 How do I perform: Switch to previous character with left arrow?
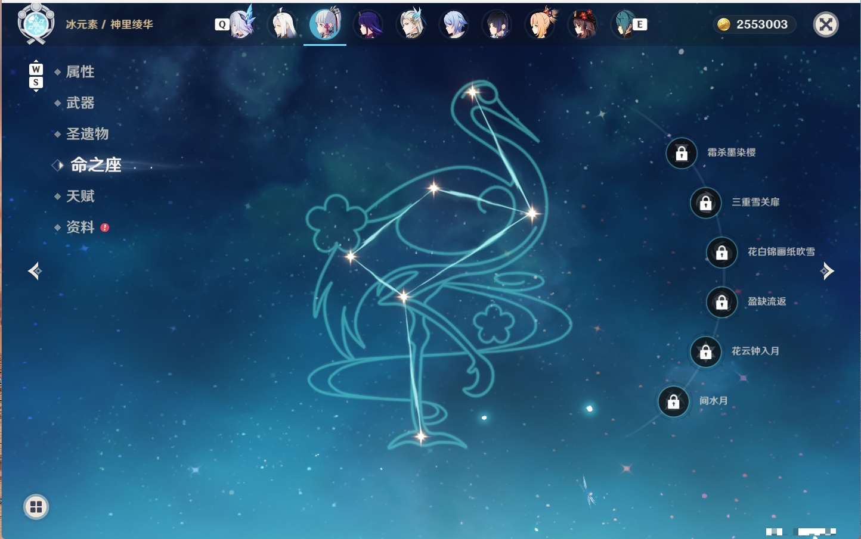coord(35,271)
